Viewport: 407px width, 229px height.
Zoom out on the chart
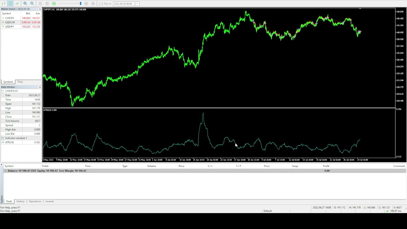32,3
